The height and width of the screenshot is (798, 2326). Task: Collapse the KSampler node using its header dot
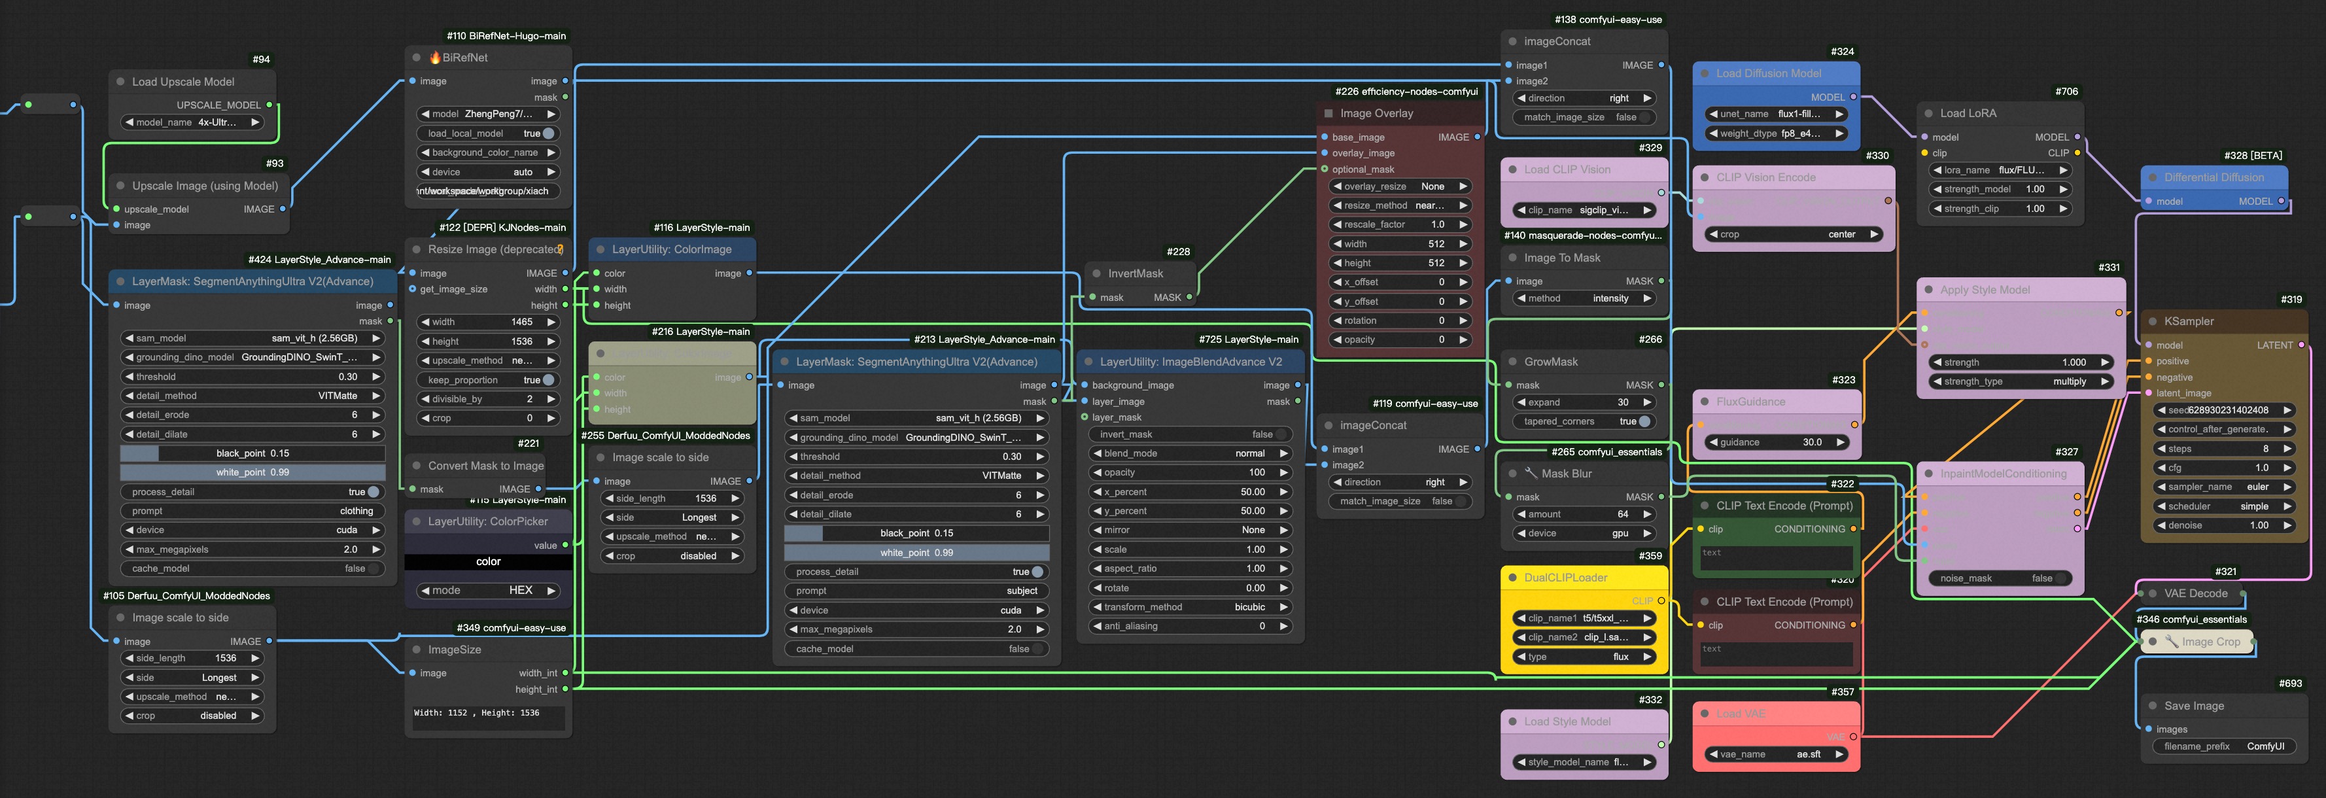click(x=2153, y=321)
